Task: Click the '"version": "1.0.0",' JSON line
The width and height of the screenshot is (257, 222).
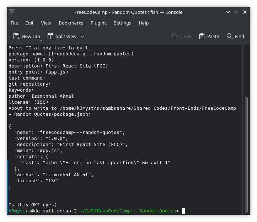Action: [x=41, y=139]
